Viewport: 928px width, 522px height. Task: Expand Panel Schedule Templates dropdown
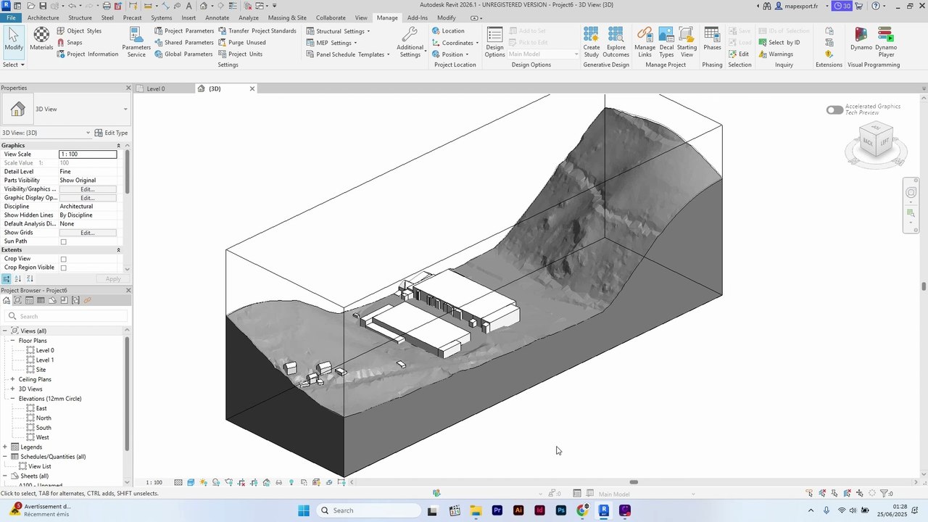[x=348, y=54]
